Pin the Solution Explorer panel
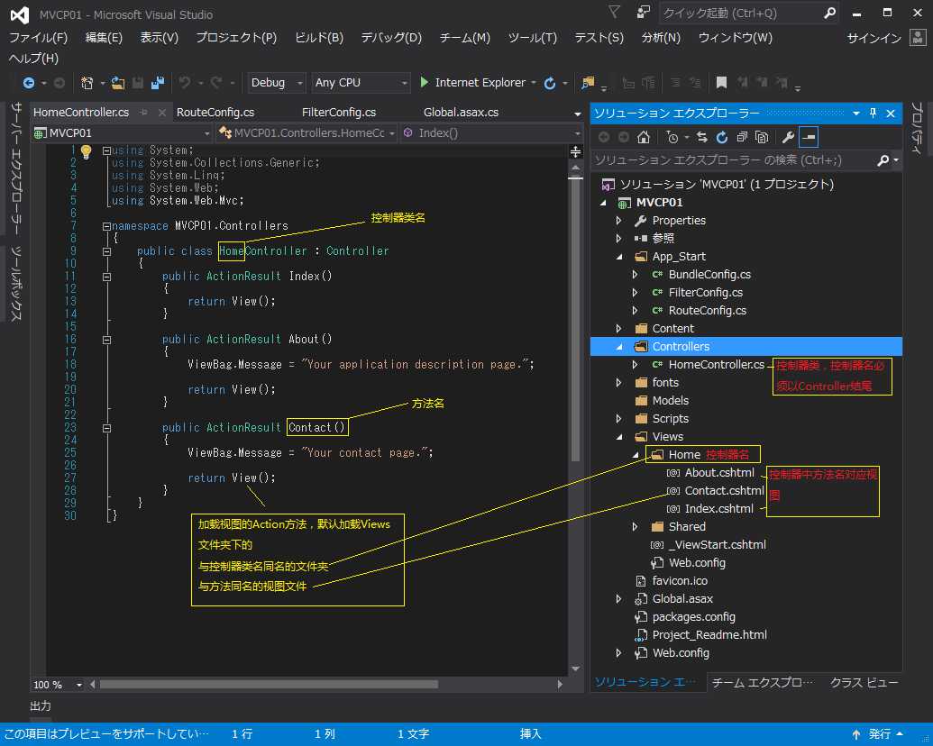Screen dimensions: 933x746 (x=872, y=114)
